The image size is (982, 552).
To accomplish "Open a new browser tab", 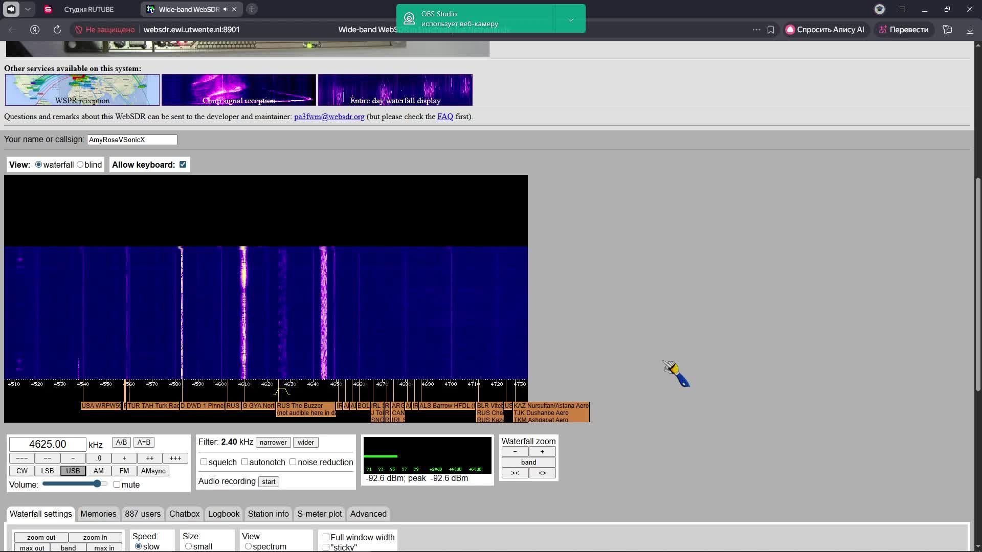I will (x=252, y=9).
